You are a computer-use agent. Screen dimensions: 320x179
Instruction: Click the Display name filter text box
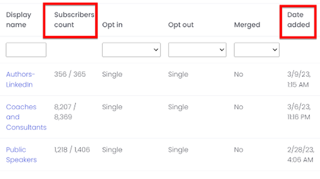[26, 49]
